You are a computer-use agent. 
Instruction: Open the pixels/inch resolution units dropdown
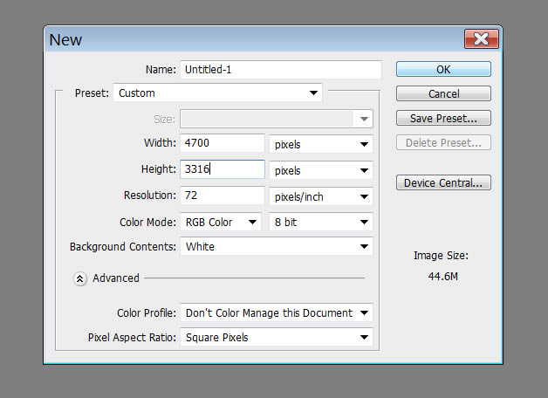click(x=321, y=196)
